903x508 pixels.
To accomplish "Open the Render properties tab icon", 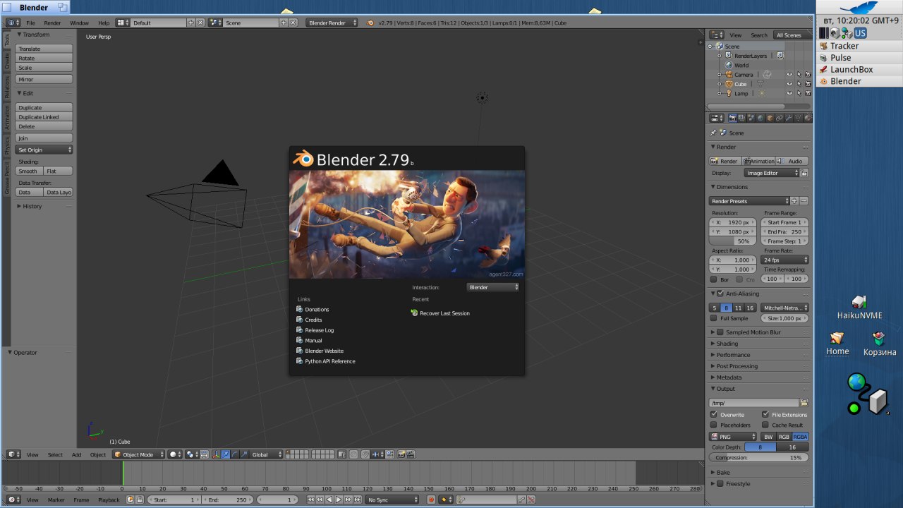I will click(732, 118).
